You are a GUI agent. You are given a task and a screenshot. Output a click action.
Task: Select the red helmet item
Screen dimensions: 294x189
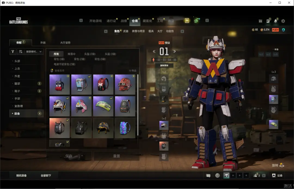click(x=125, y=84)
